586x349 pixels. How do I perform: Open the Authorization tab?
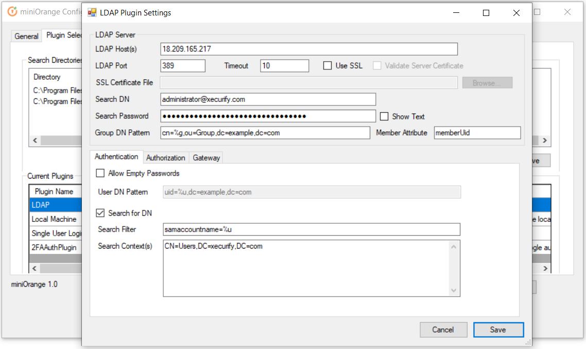(166, 158)
